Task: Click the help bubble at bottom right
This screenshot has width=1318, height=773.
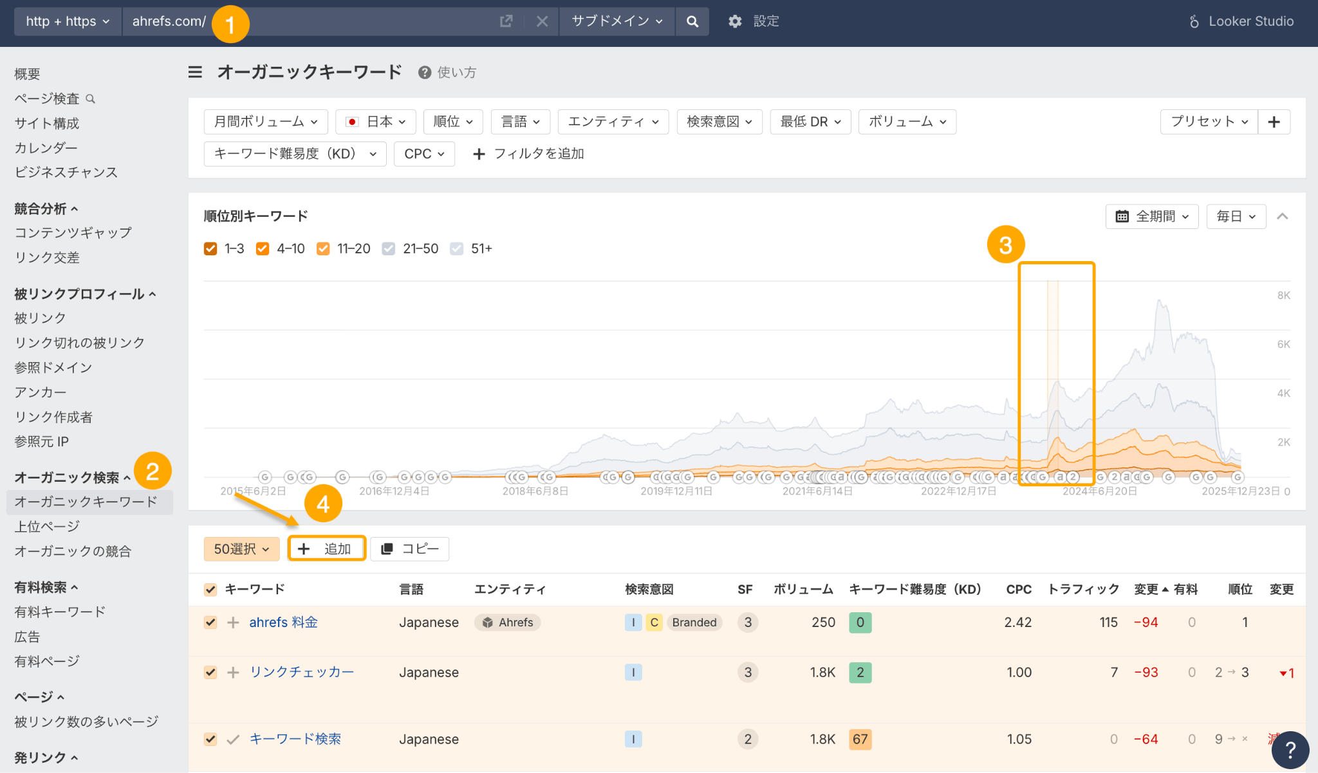Action: coord(1290,750)
